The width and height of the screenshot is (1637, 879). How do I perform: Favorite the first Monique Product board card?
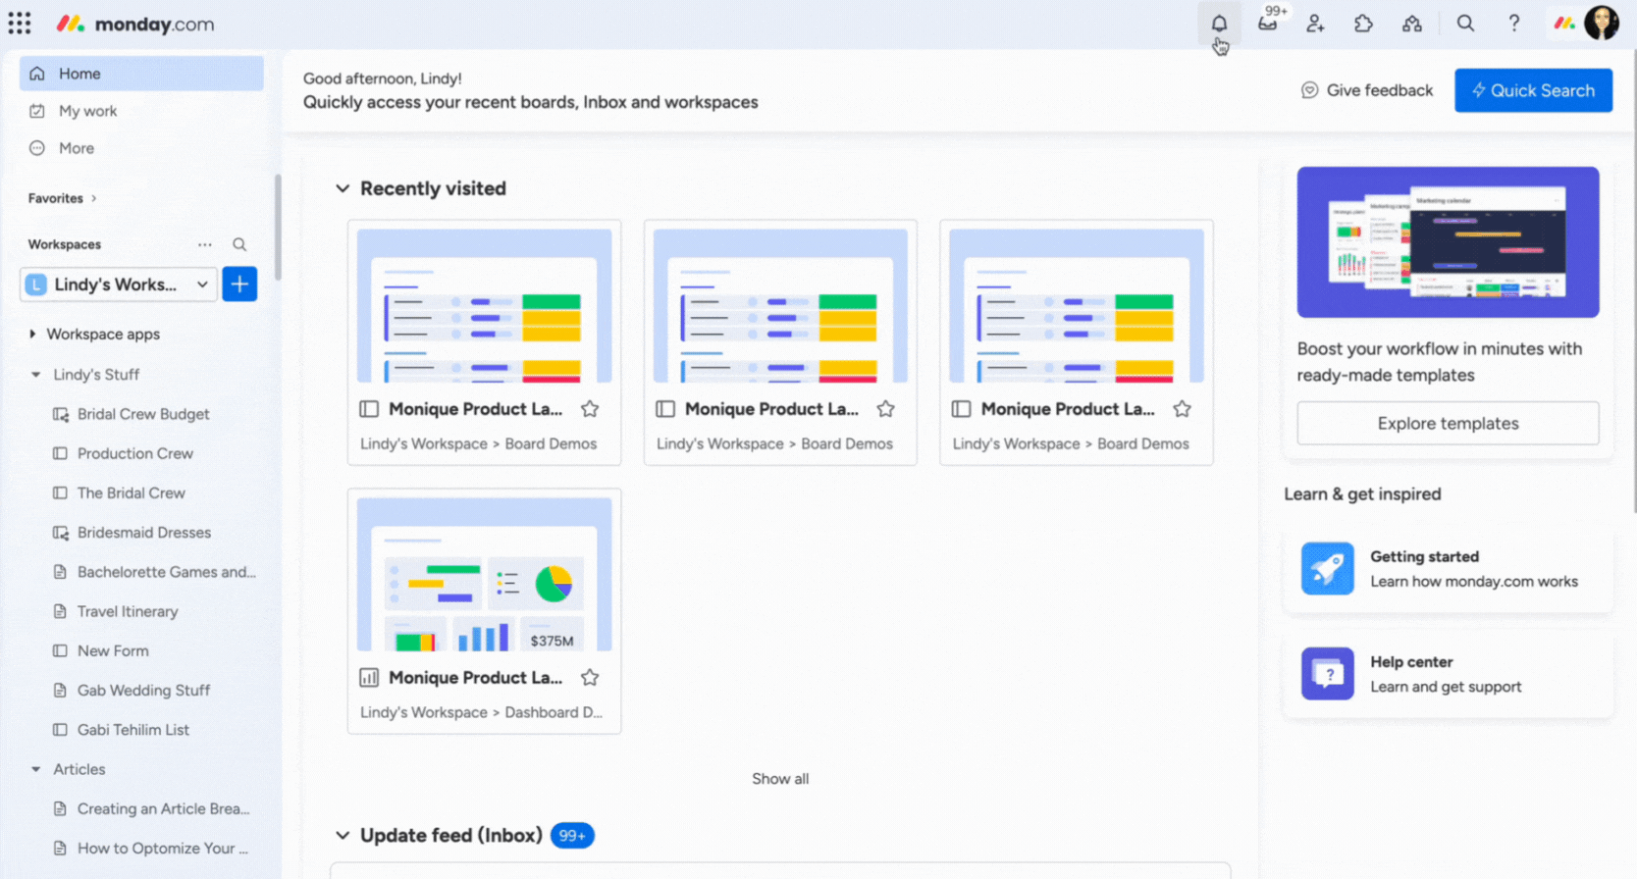point(590,409)
